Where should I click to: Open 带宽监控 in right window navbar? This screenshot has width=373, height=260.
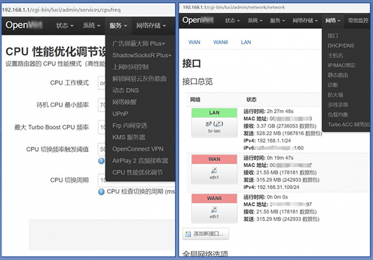(358, 21)
